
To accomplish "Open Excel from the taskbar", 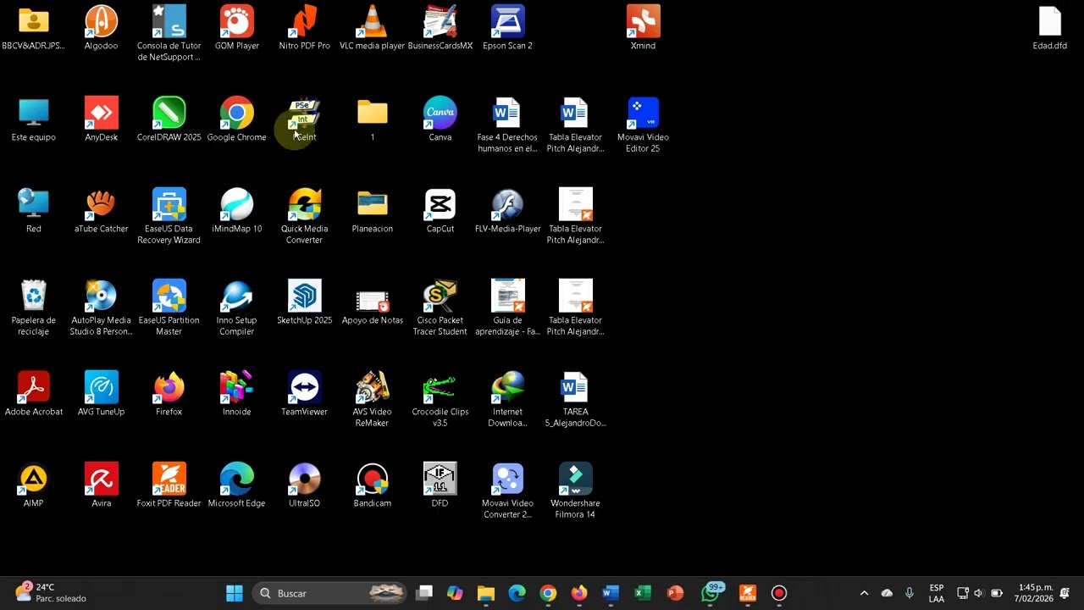I will 642,593.
